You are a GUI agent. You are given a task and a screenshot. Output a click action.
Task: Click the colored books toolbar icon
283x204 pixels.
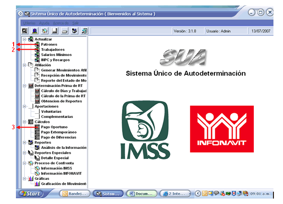point(35,31)
